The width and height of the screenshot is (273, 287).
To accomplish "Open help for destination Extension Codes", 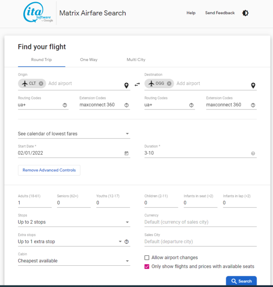I will tap(253, 105).
